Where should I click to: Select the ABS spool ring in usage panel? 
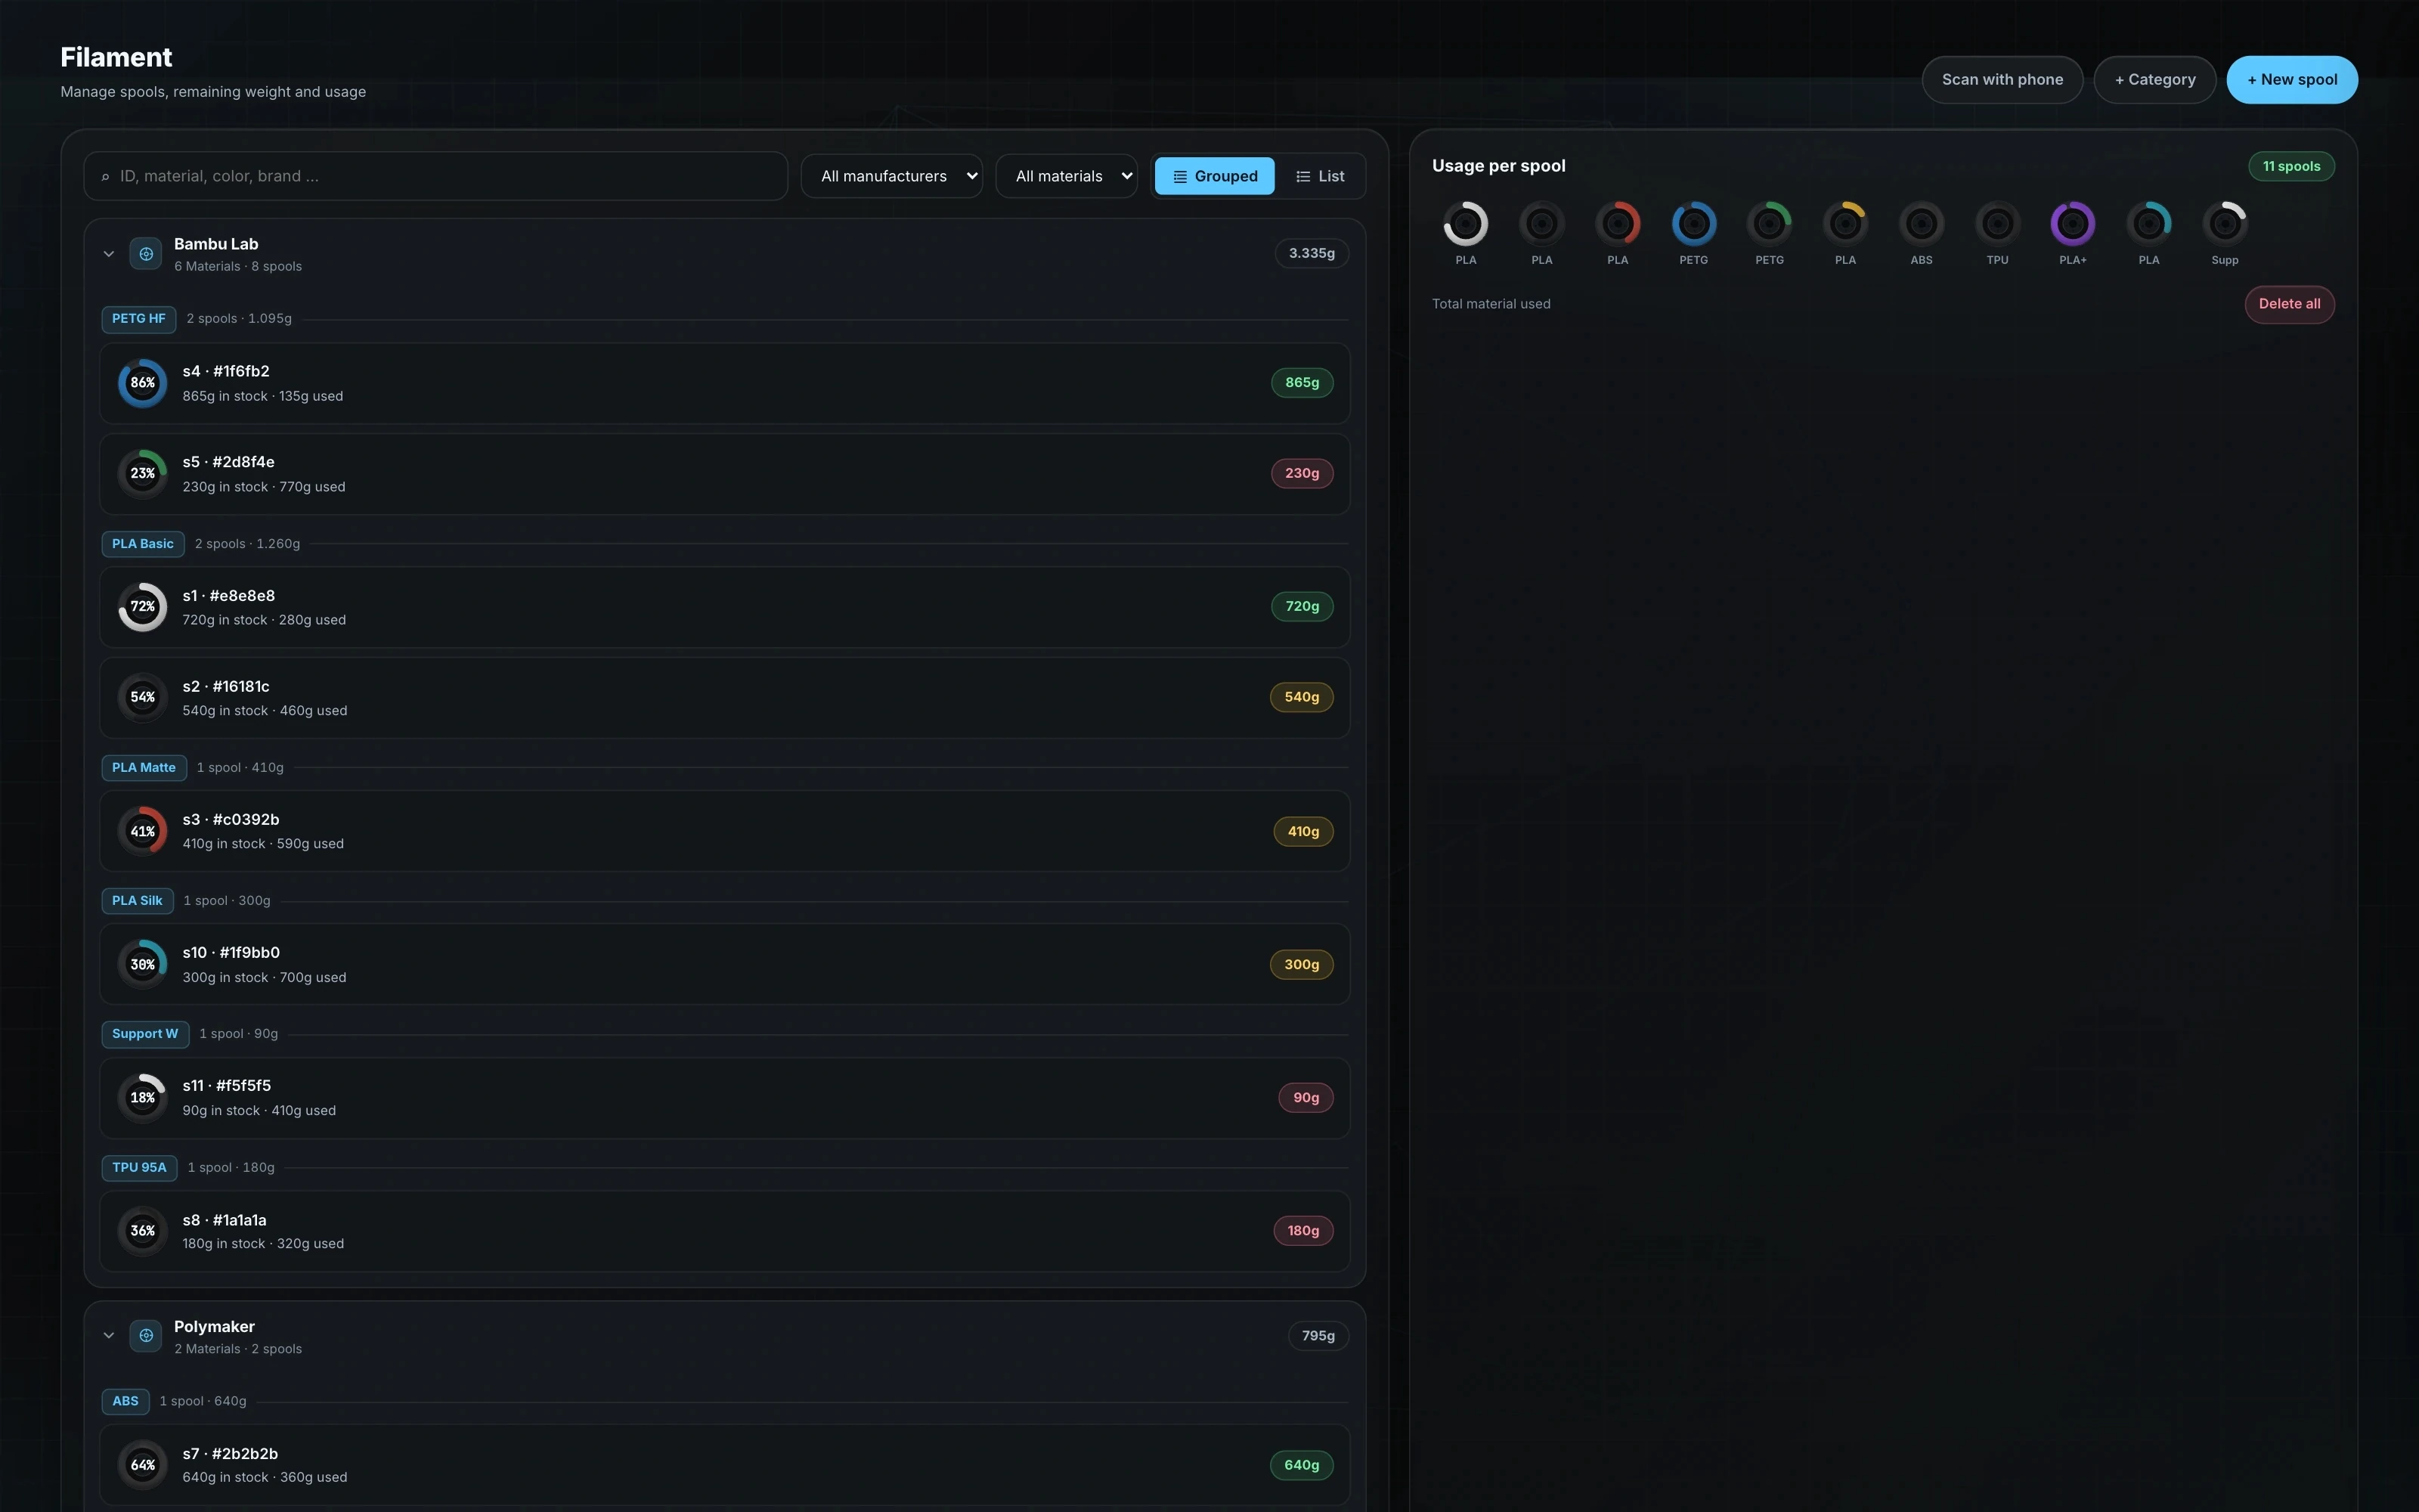pyautogui.click(x=1921, y=224)
